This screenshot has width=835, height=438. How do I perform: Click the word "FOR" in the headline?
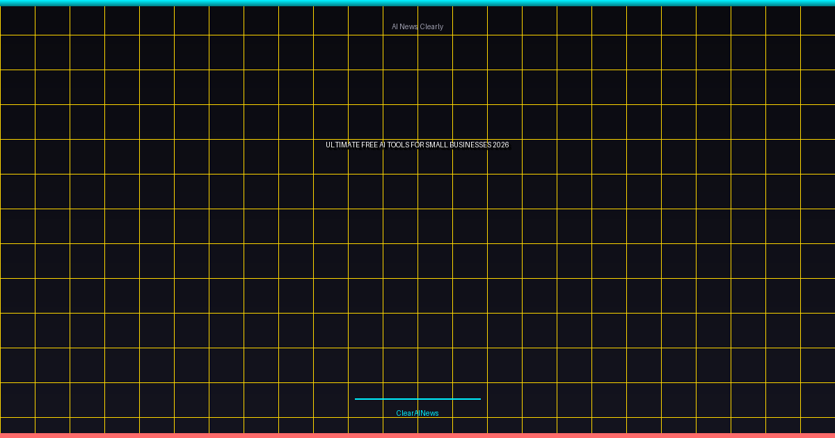pyautogui.click(x=417, y=145)
